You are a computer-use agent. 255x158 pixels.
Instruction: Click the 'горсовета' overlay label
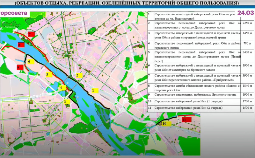click(14, 13)
